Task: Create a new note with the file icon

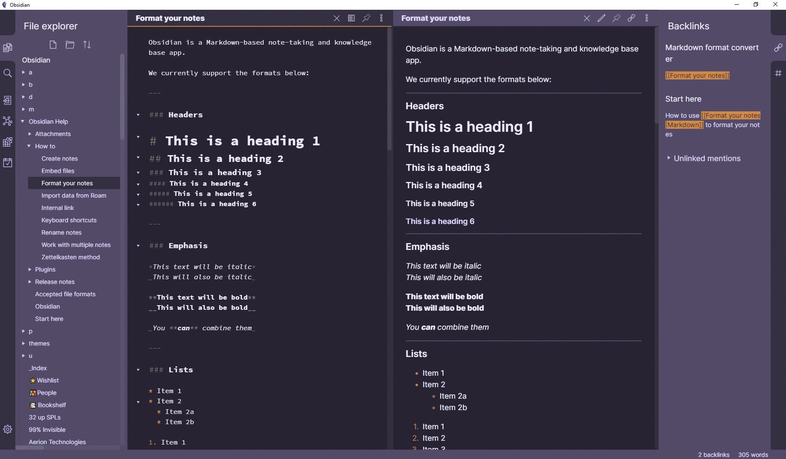Action: click(53, 45)
